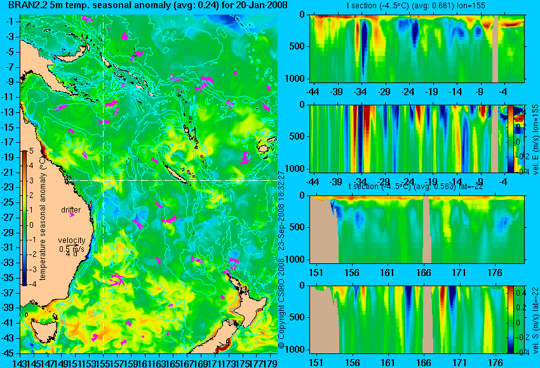Click the white dashed section lines crossing point

104,180
